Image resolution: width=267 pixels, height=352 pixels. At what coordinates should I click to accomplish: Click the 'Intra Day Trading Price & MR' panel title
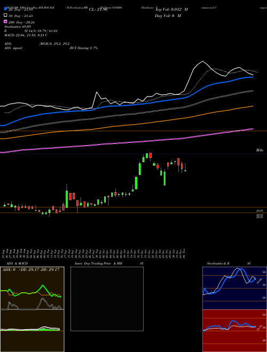[x=98, y=263]
